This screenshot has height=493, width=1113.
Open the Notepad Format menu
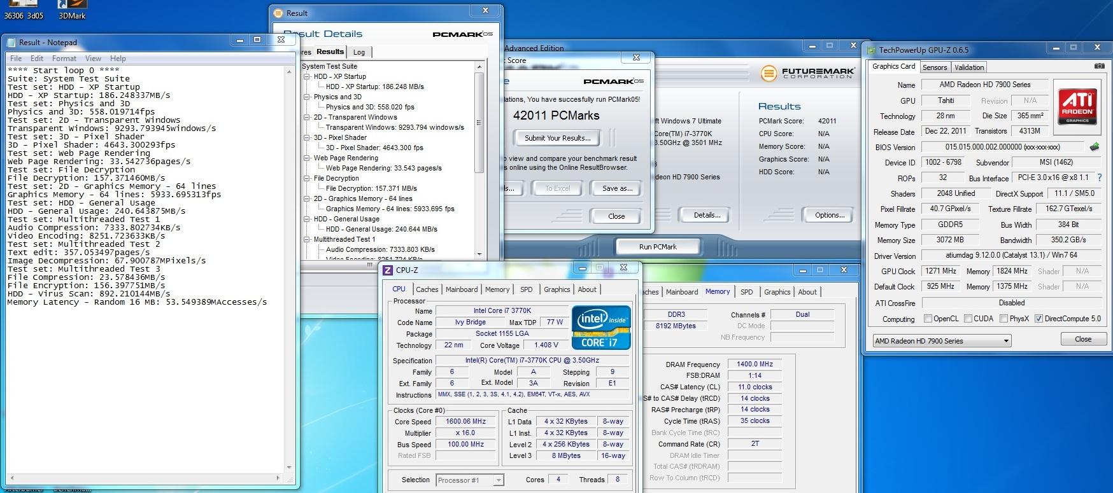[x=64, y=59]
